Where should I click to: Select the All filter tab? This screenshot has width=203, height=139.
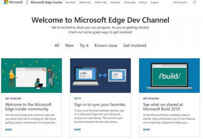[x=57, y=46]
